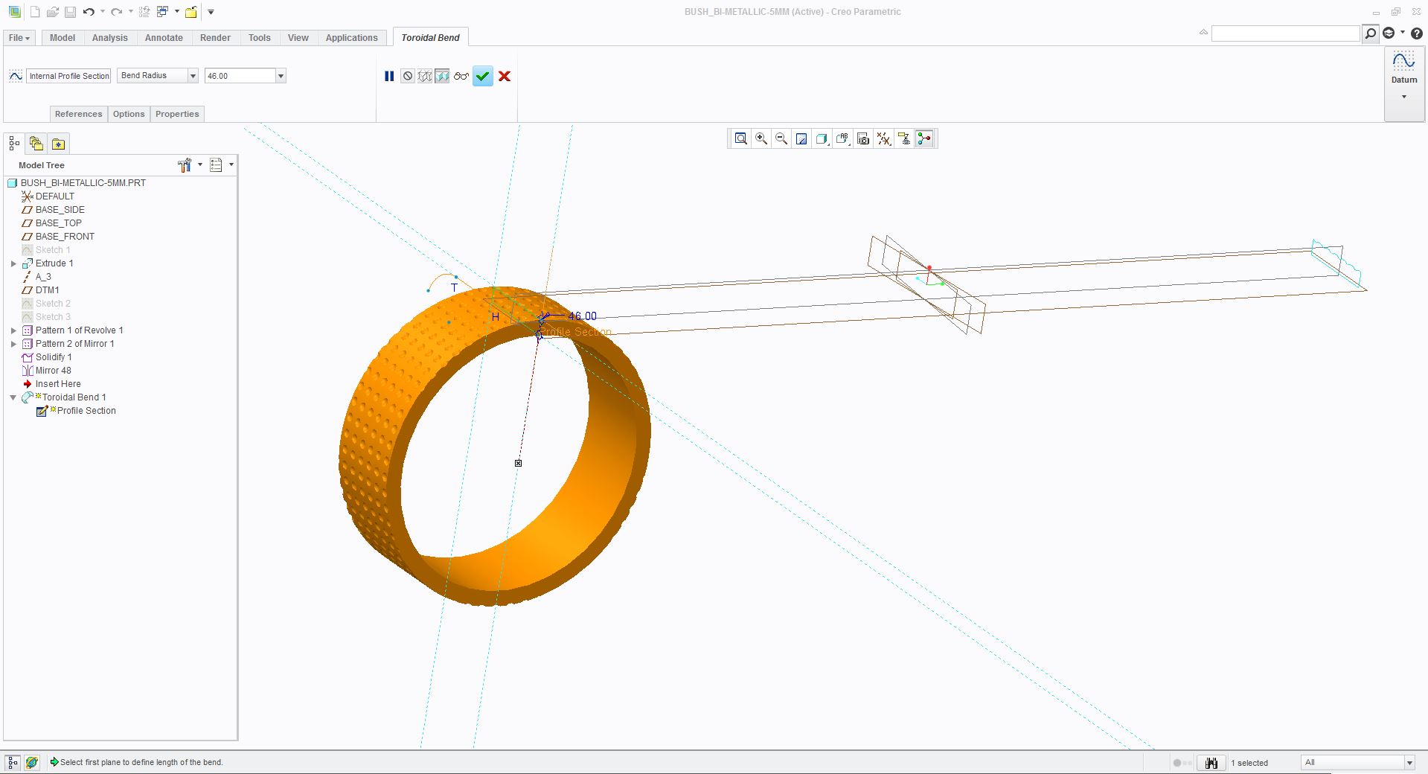Cancel the feature with red X
This screenshot has height=774, width=1428.
[505, 76]
